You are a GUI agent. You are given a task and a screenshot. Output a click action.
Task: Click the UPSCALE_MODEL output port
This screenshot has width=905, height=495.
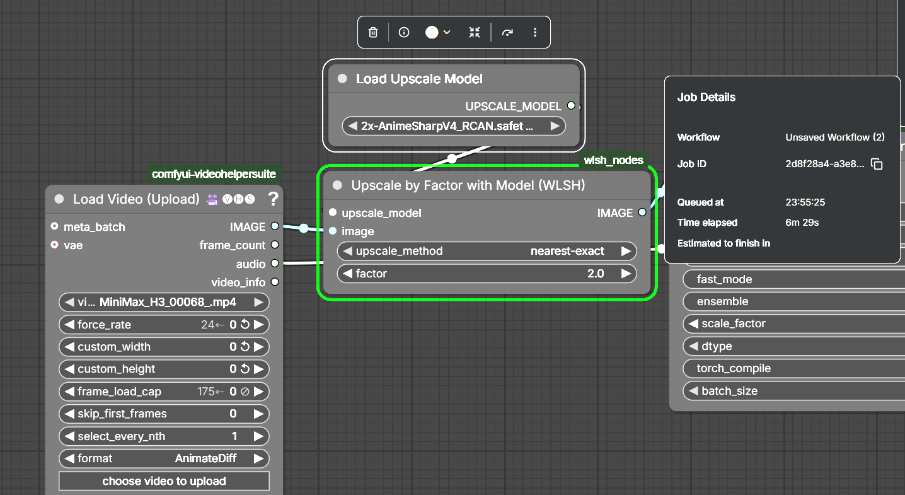(571, 106)
